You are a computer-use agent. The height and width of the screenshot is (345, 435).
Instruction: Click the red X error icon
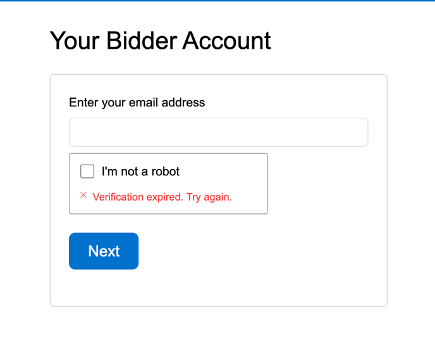click(x=83, y=195)
